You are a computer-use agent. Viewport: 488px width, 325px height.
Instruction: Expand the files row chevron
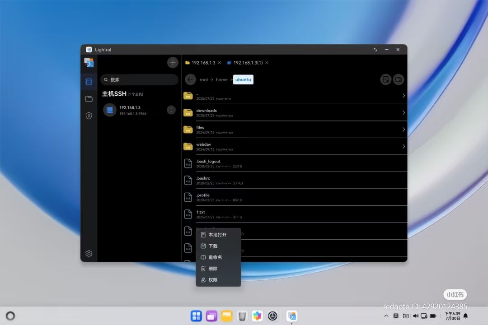point(404,130)
